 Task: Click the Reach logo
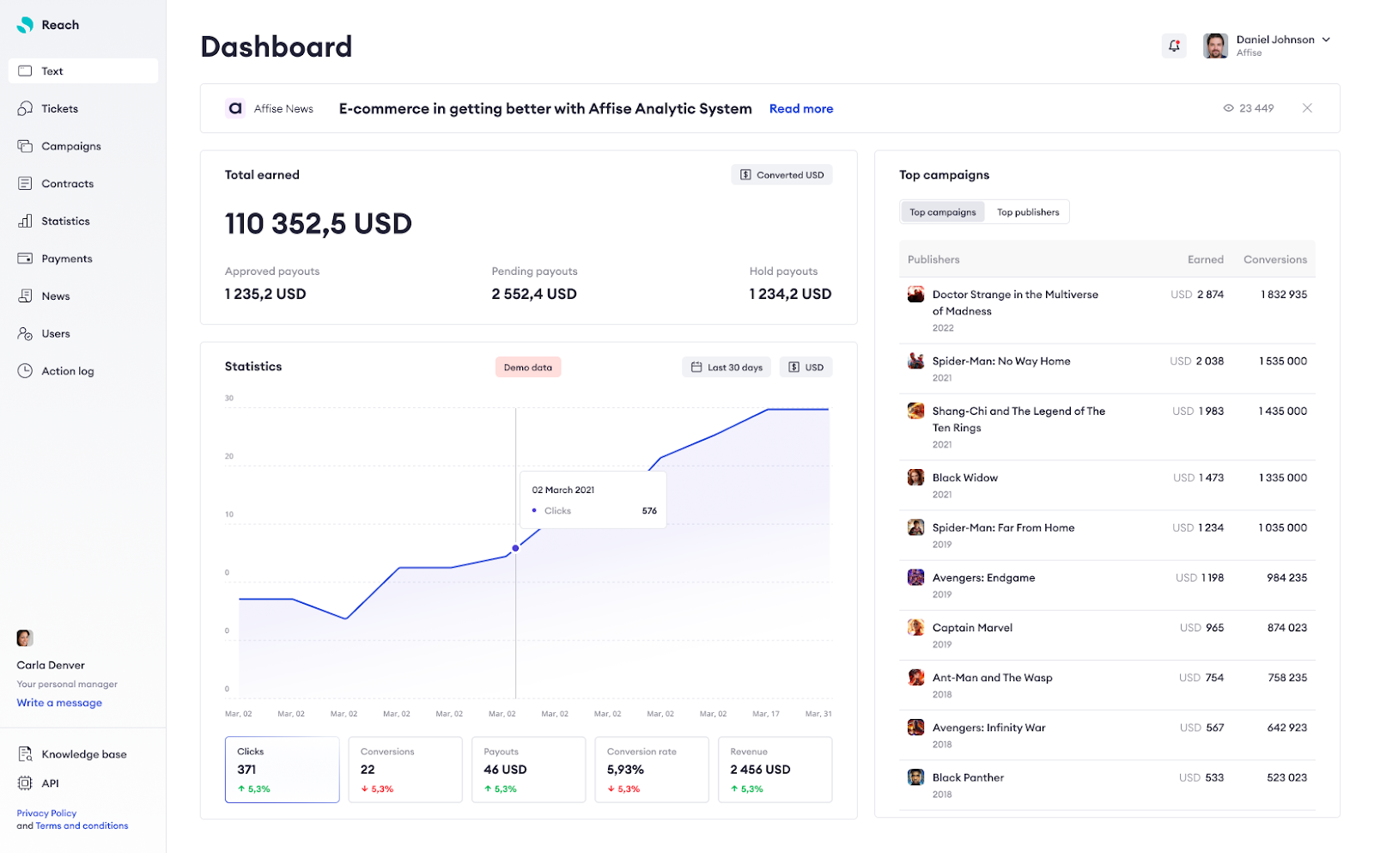pyautogui.click(x=47, y=25)
